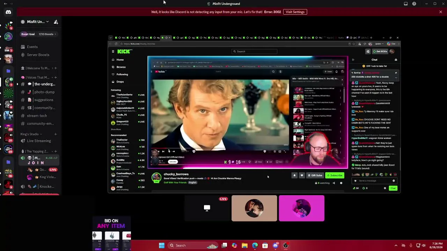
Task: Click the Subscribe button for chucky_borrows
Action: point(335,175)
